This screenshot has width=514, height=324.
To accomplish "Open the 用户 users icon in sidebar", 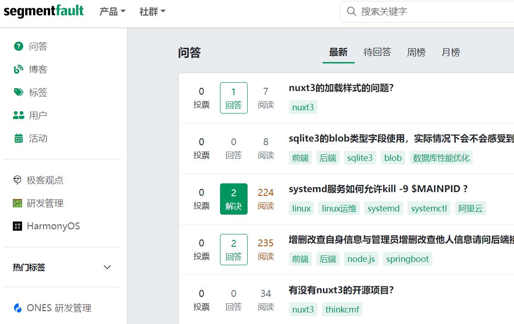I will (x=18, y=115).
